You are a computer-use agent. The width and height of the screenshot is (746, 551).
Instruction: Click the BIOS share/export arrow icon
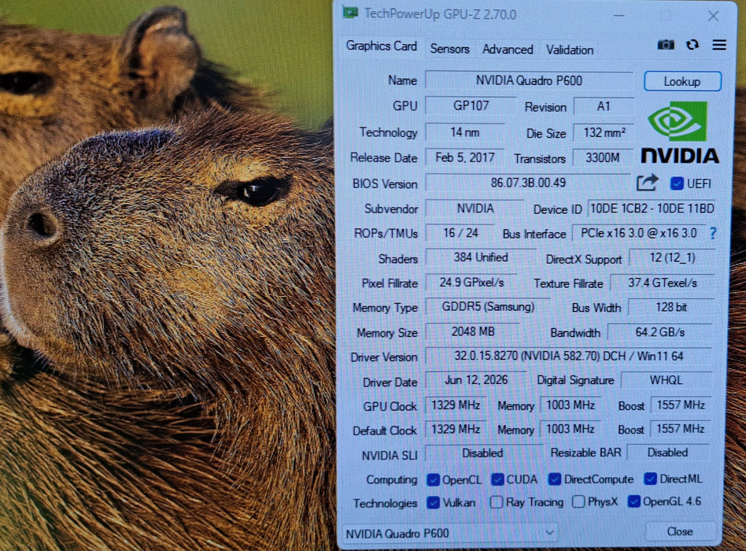647,183
